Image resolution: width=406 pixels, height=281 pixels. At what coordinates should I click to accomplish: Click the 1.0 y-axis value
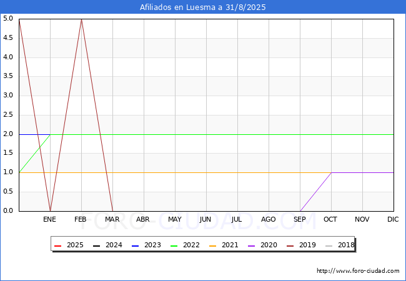[x=8, y=172]
